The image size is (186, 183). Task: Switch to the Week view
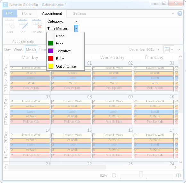point(18,49)
